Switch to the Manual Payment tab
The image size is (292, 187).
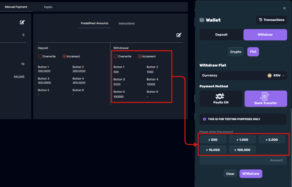(16, 7)
